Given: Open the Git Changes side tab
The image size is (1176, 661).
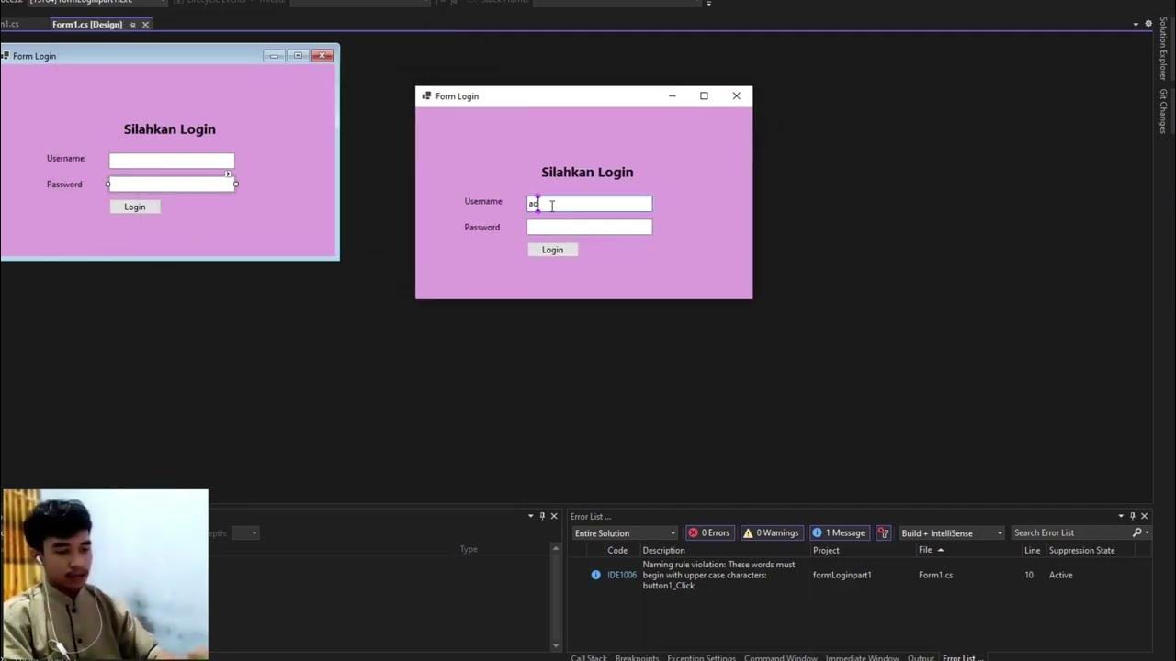Looking at the screenshot, I should click(x=1162, y=111).
